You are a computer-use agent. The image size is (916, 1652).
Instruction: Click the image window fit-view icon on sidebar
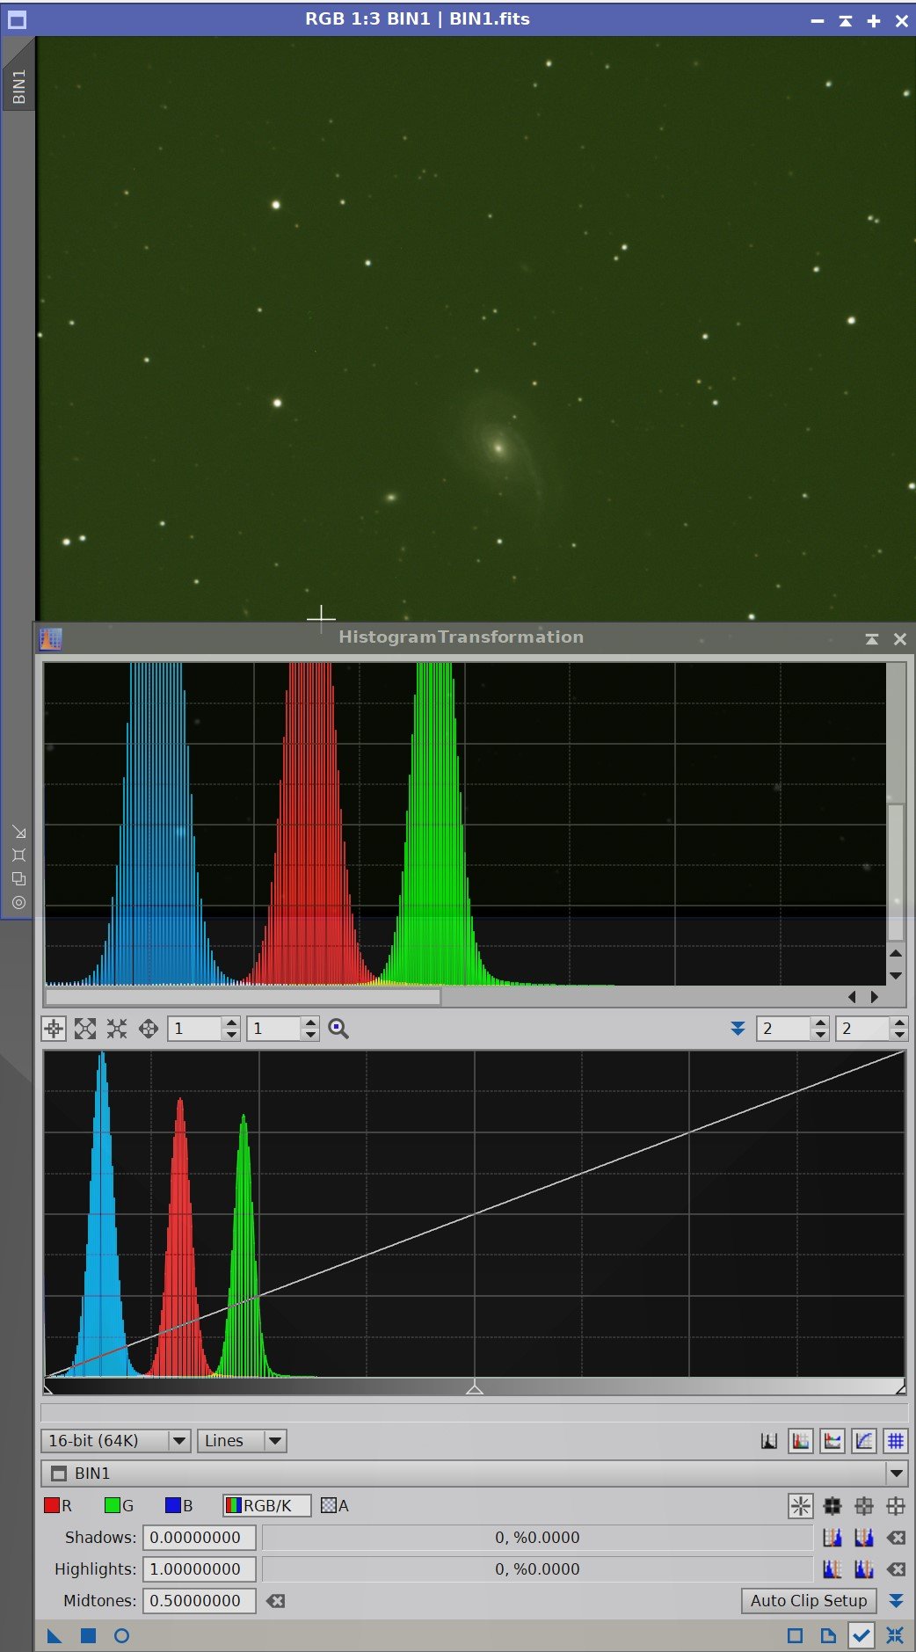tap(18, 855)
